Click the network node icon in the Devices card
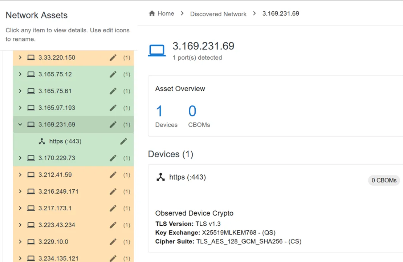 coord(160,177)
